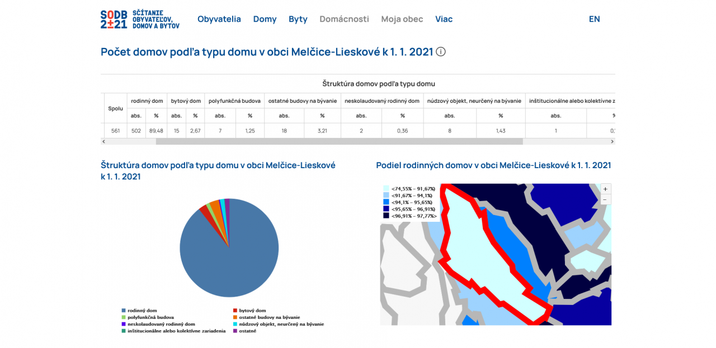The width and height of the screenshot is (716, 348).
Task: Click the SODB 2021 census logo
Action: coord(140,19)
